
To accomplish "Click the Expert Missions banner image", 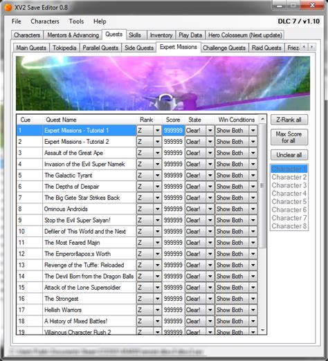I will 163,83.
